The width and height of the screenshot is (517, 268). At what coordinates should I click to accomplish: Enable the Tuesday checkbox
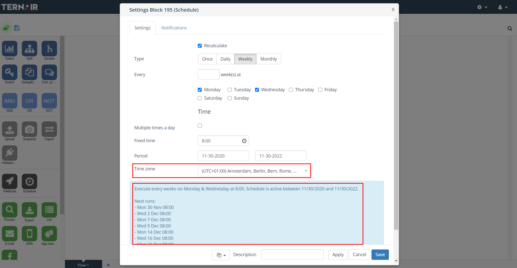click(230, 90)
